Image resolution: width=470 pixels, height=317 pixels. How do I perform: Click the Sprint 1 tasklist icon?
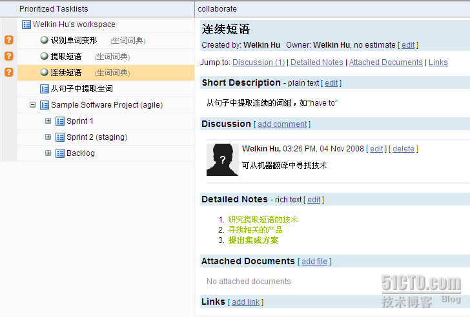click(60, 121)
